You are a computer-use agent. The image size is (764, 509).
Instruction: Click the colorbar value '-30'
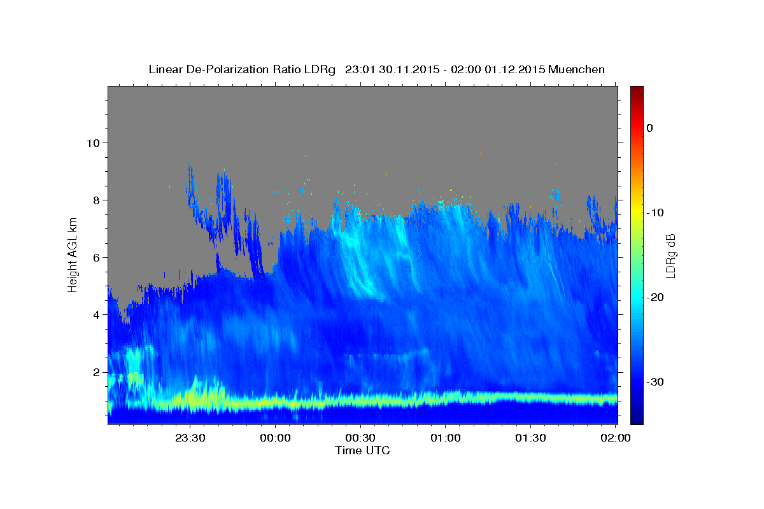tap(656, 382)
